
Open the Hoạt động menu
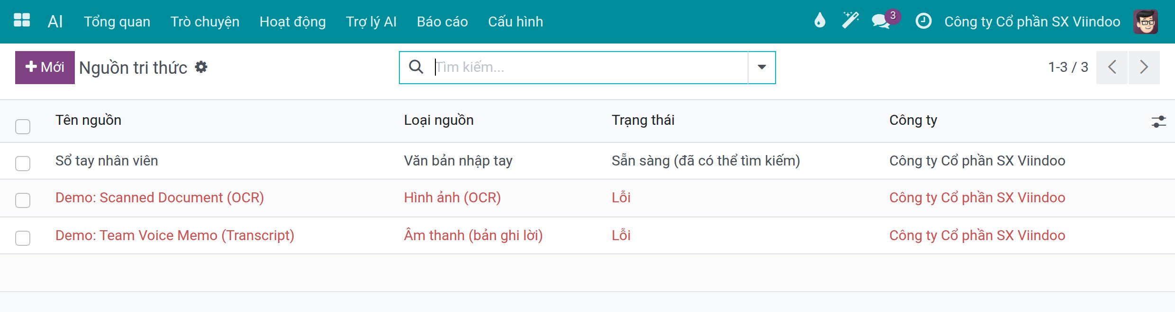[x=293, y=21]
